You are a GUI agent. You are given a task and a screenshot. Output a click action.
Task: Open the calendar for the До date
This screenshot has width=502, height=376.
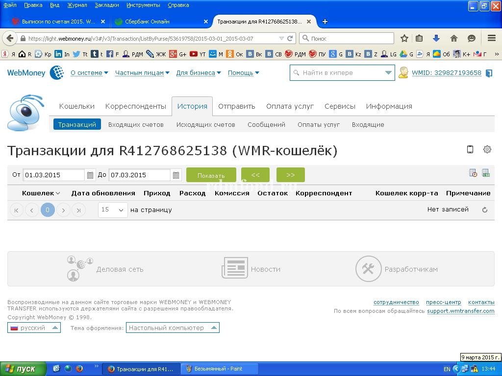(x=176, y=175)
